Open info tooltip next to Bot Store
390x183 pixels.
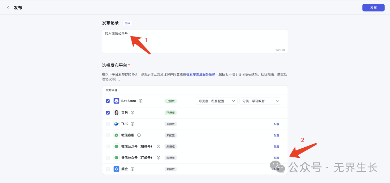140,101
